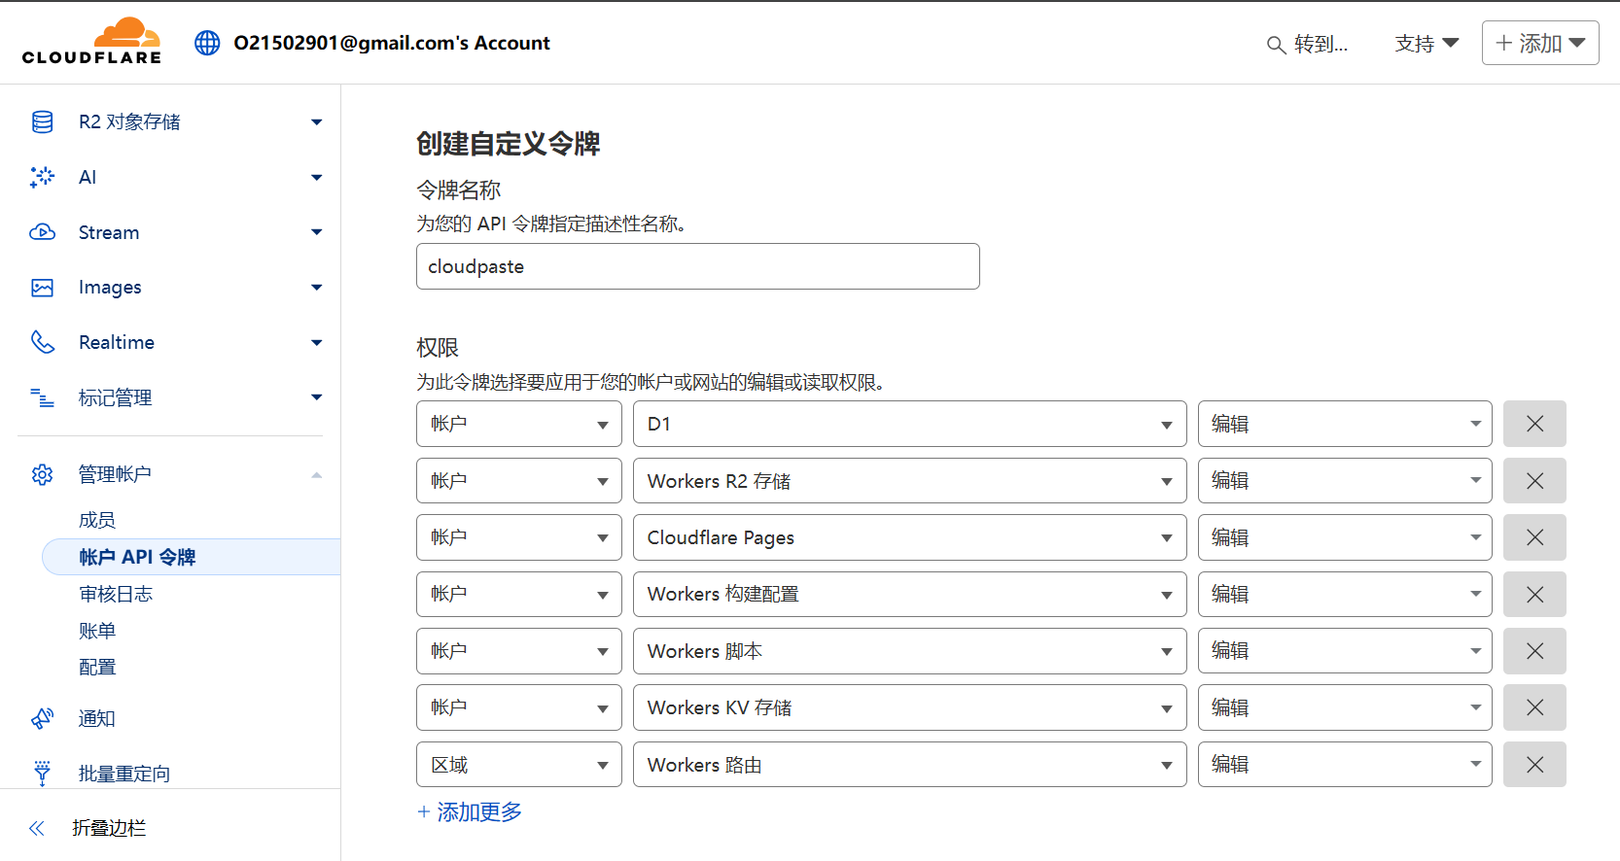Click the Realtime phone icon in sidebar
Image resolution: width=1620 pixels, height=861 pixels.
point(42,342)
